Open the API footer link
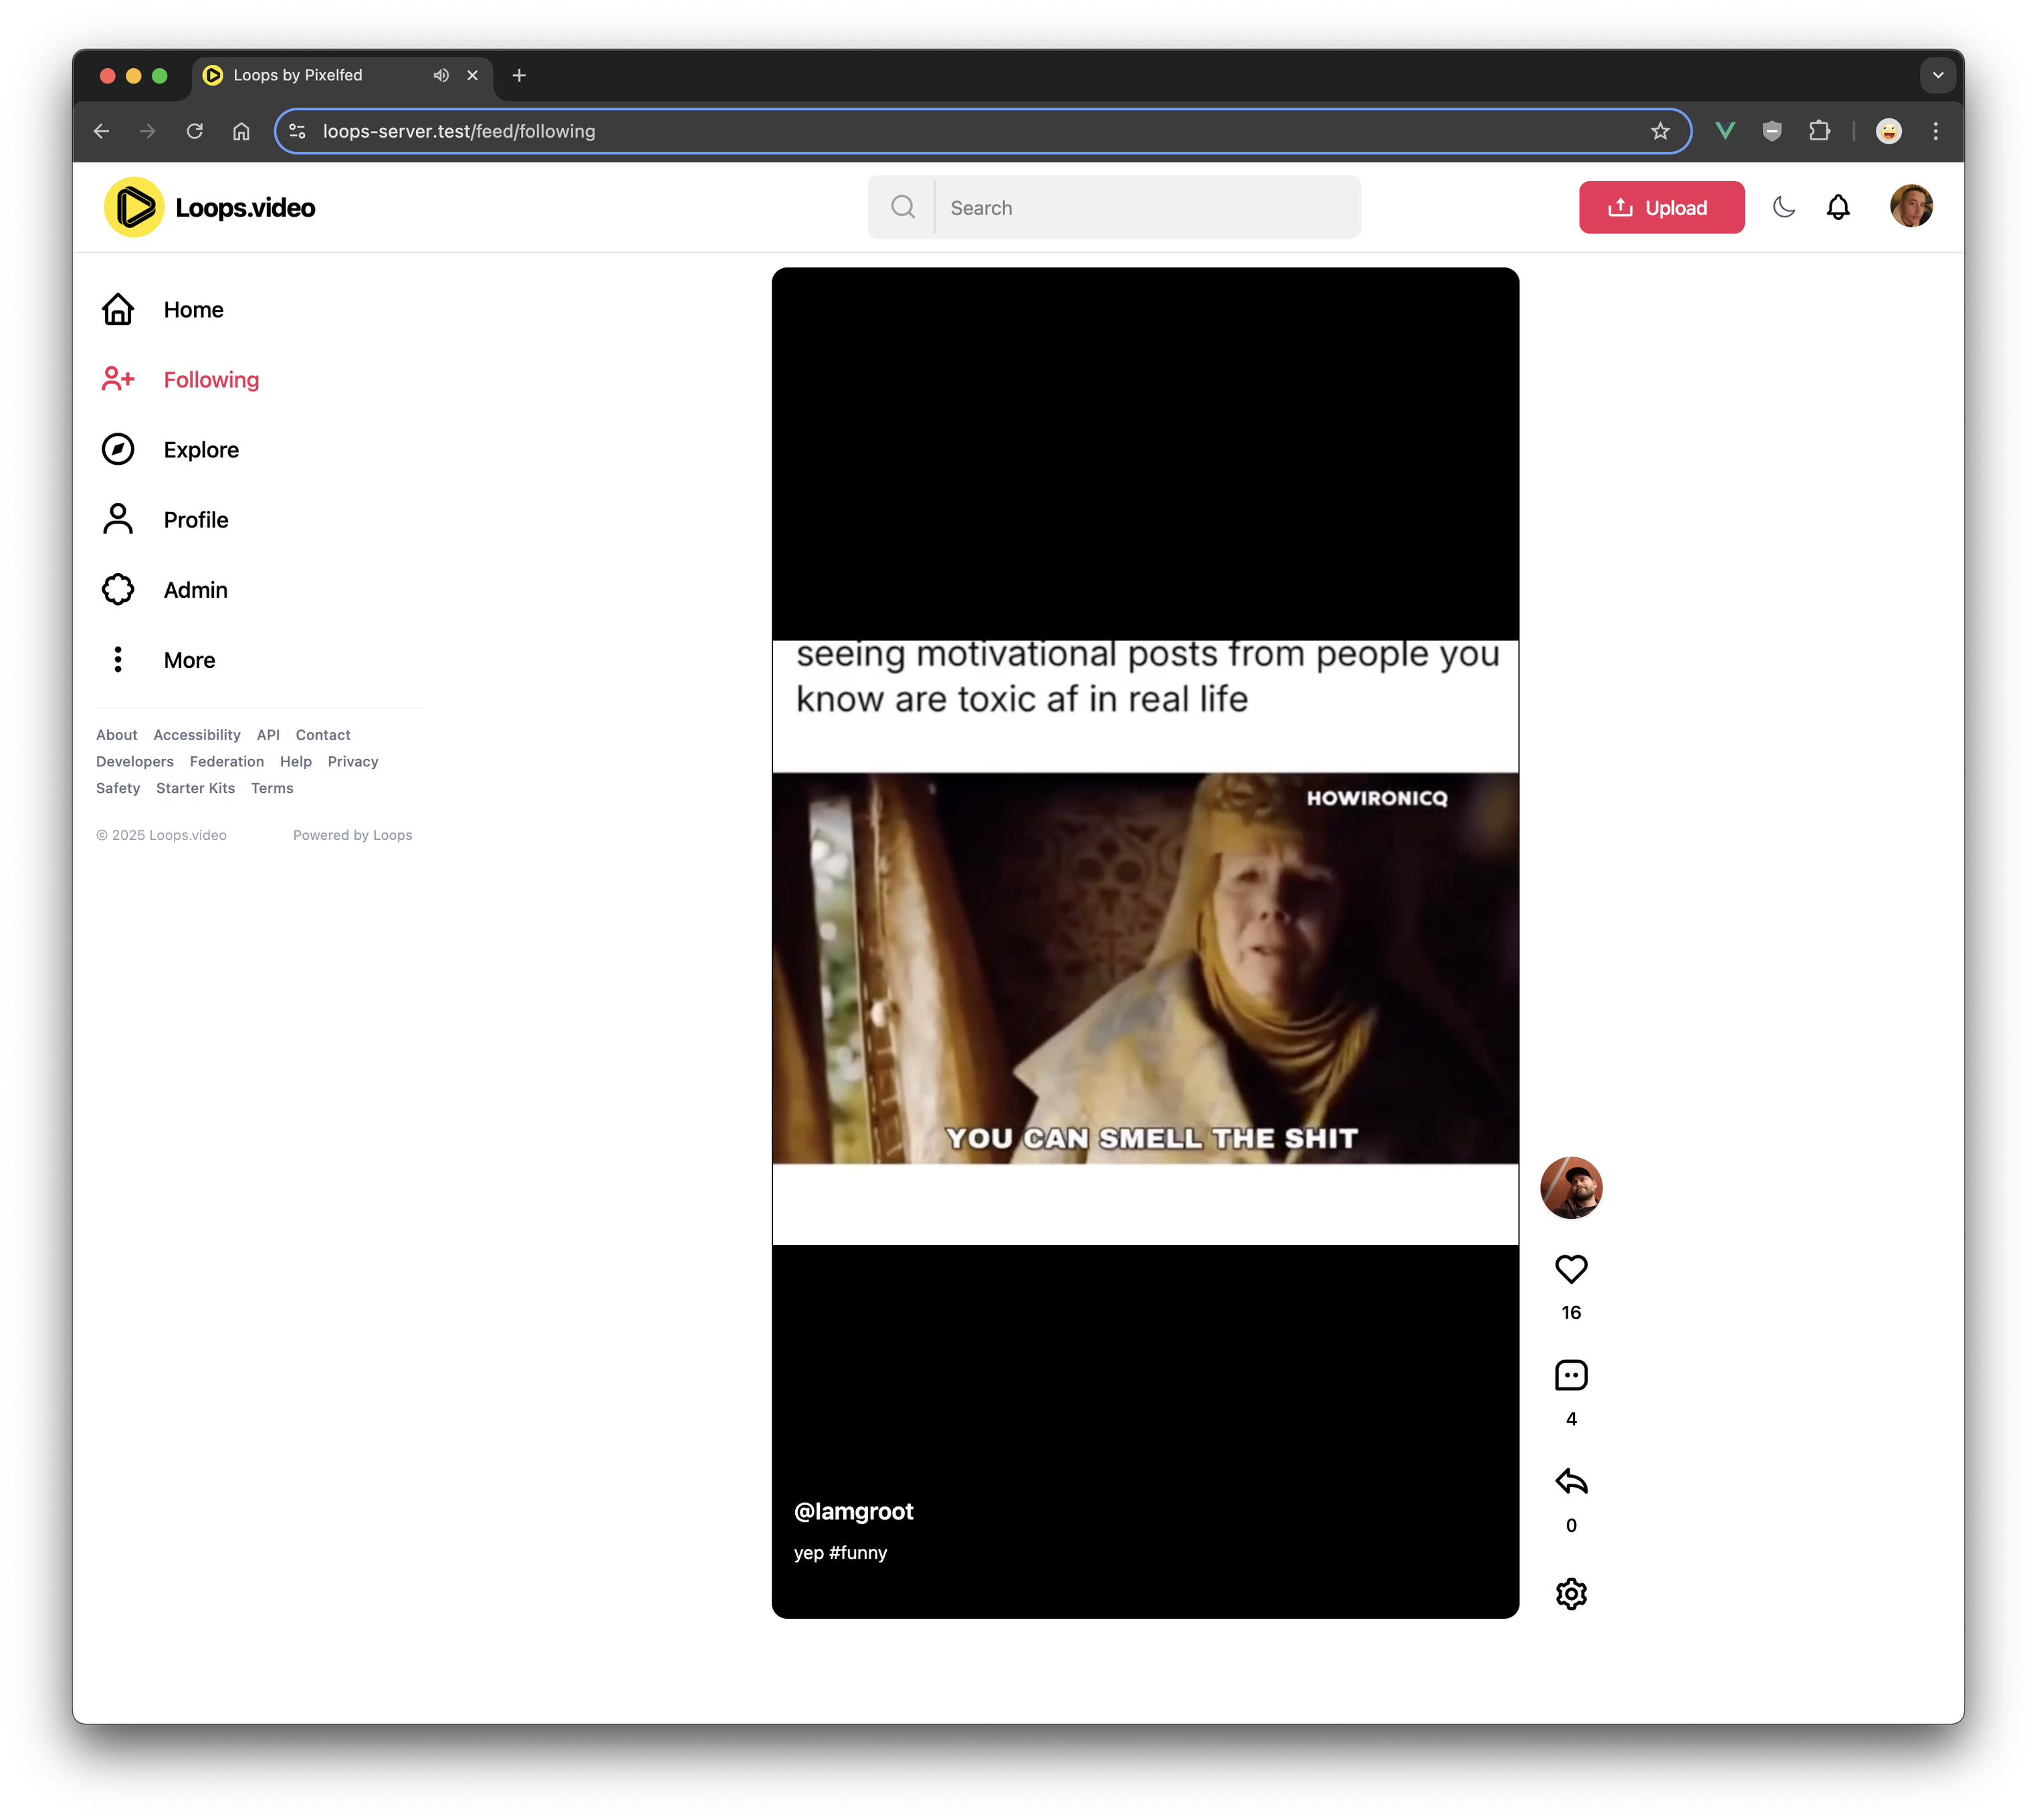 (268, 735)
